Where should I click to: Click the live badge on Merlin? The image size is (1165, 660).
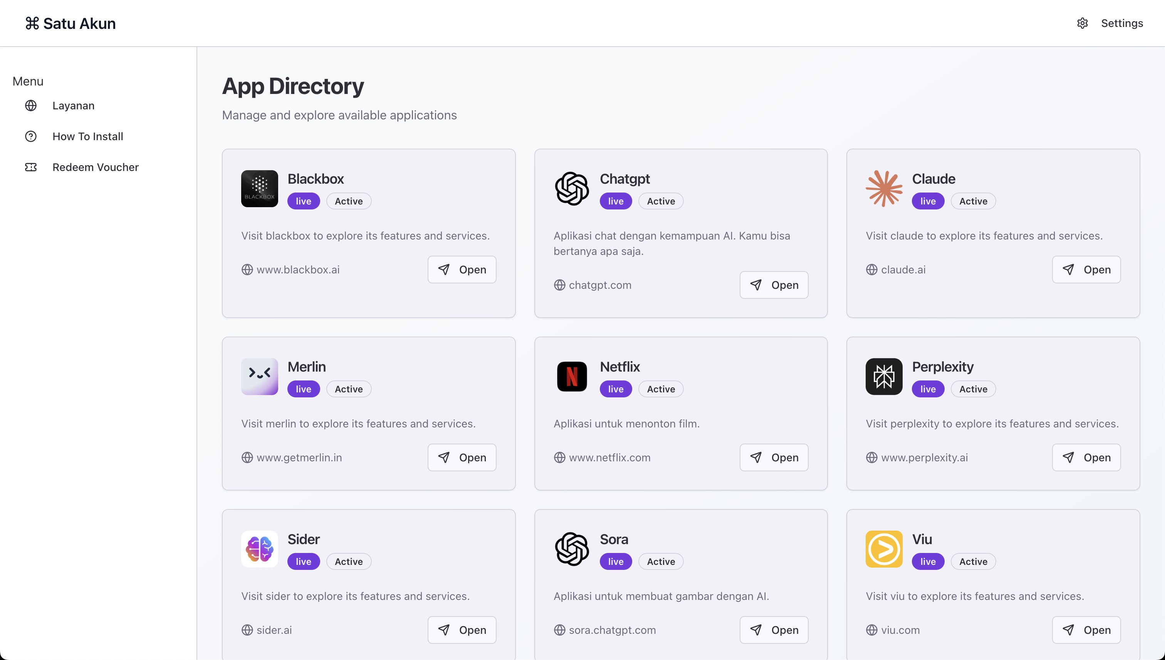pyautogui.click(x=303, y=389)
